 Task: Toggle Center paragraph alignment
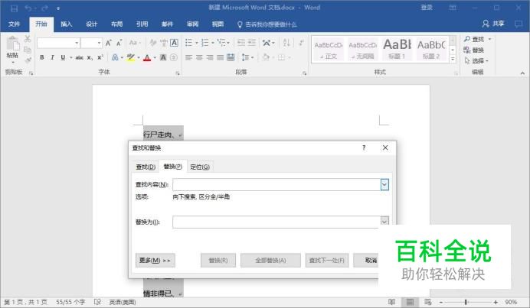(199, 57)
